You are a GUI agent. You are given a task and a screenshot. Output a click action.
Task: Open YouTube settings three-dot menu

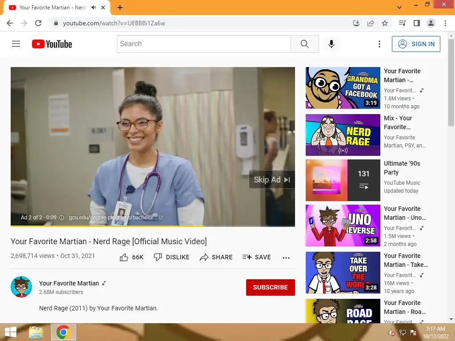[379, 44]
